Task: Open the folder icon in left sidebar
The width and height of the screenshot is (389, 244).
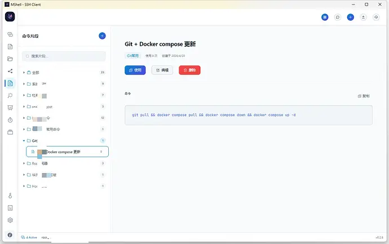Action: point(10,59)
